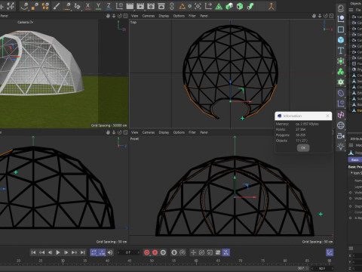This screenshot has height=272, width=362.
Task: Open the timeline graph button at far right
Action: tap(330, 252)
